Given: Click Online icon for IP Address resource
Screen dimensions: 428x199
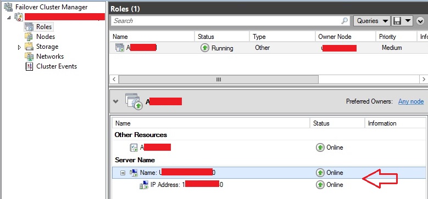Looking at the screenshot, I should (320, 185).
